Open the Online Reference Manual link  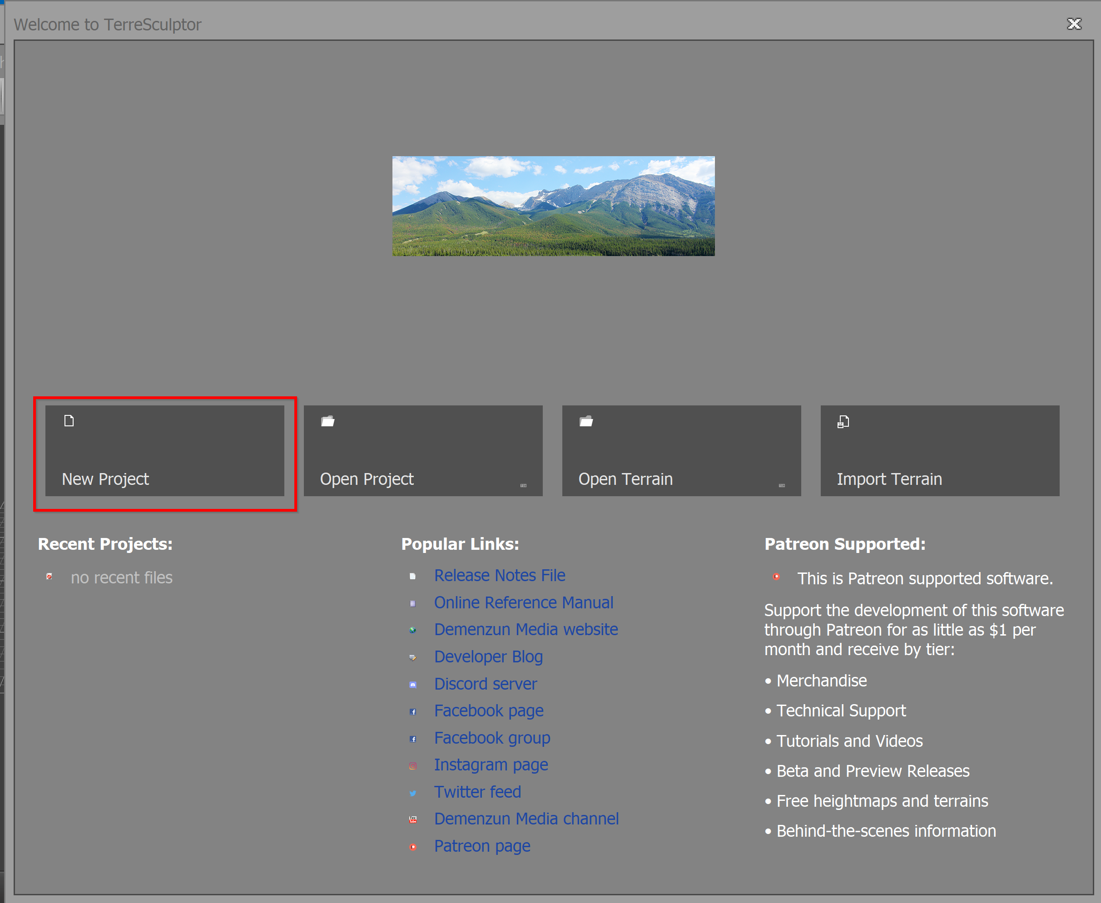pyautogui.click(x=523, y=602)
